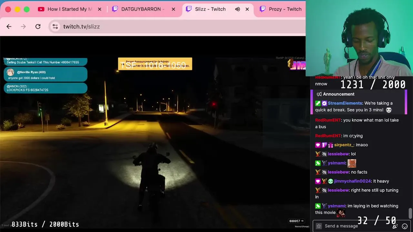
Task: Click the 'Selling Scuba Tanks!!' game notification
Action: pos(45,62)
